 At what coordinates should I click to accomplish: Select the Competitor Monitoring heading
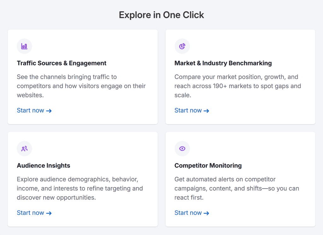(208, 165)
